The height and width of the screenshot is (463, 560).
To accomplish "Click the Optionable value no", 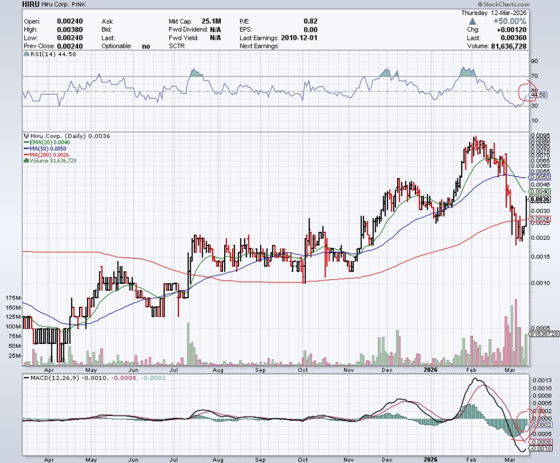I will click(x=146, y=46).
